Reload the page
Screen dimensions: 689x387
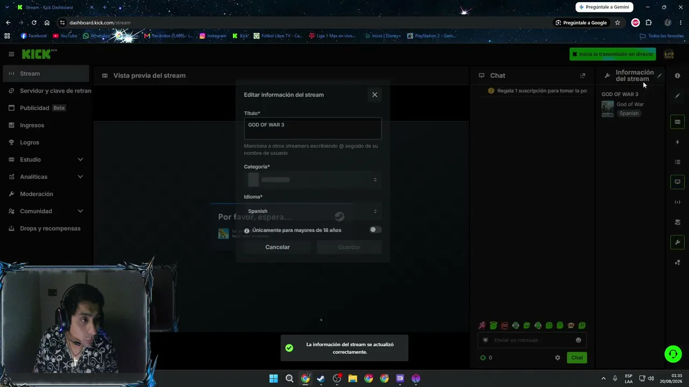pyautogui.click(x=34, y=23)
